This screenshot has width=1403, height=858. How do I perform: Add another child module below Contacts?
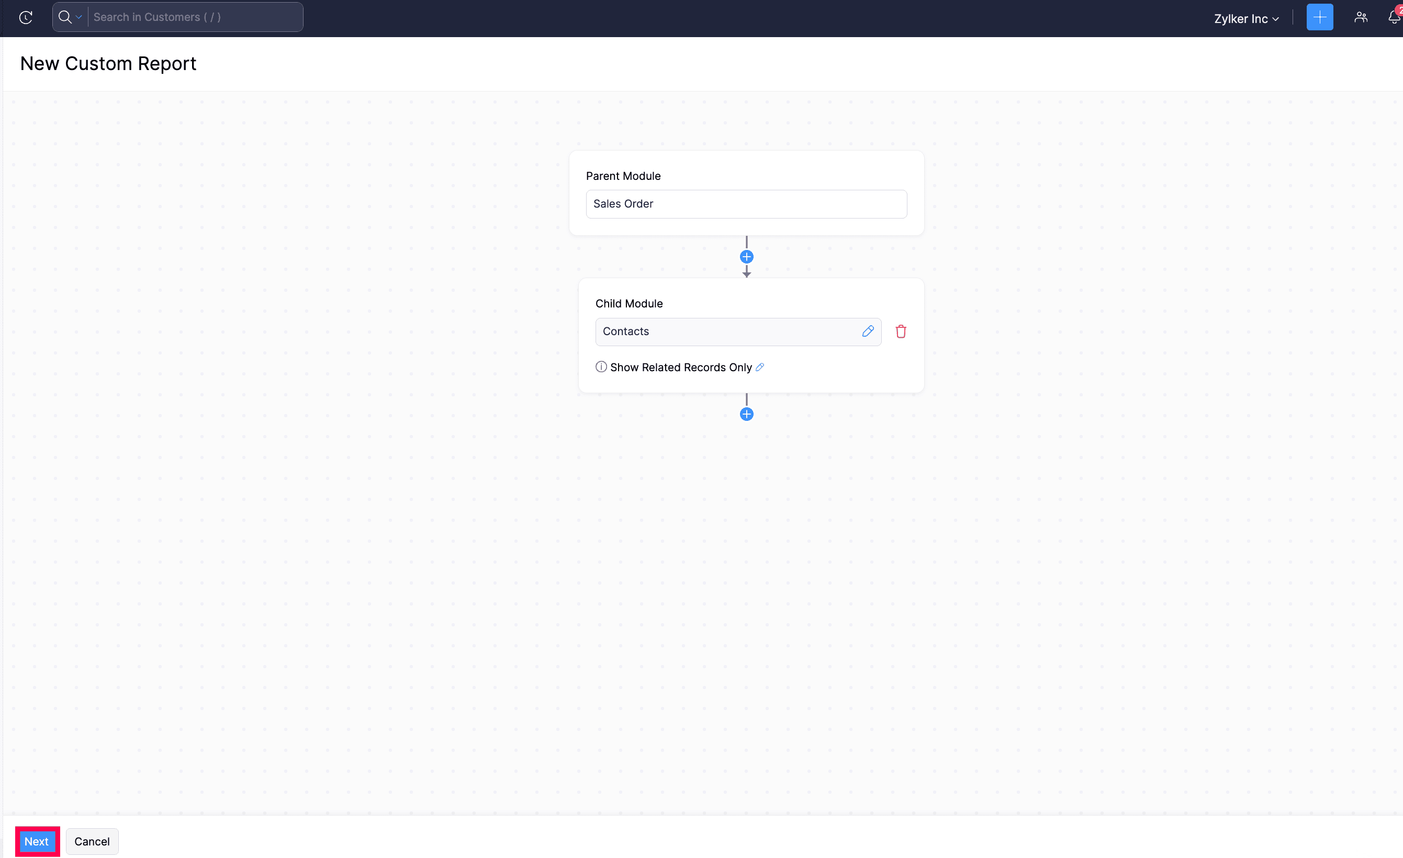click(x=746, y=414)
